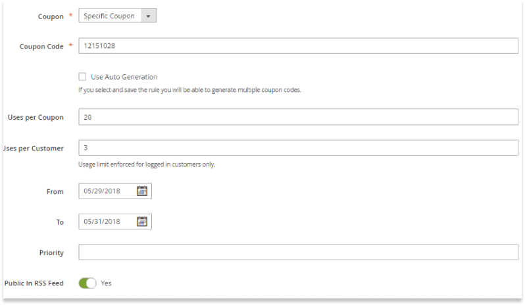This screenshot has width=525, height=305.
Task: Click the Public In RSS Feed label
Action: point(34,283)
